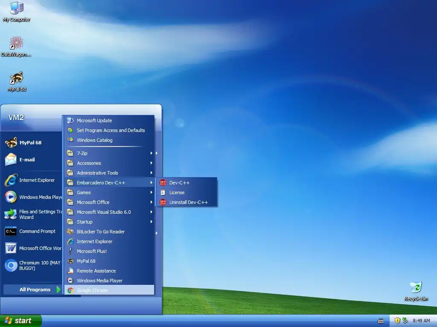Click the on-screen keyboard taskbar icon

(x=380, y=321)
